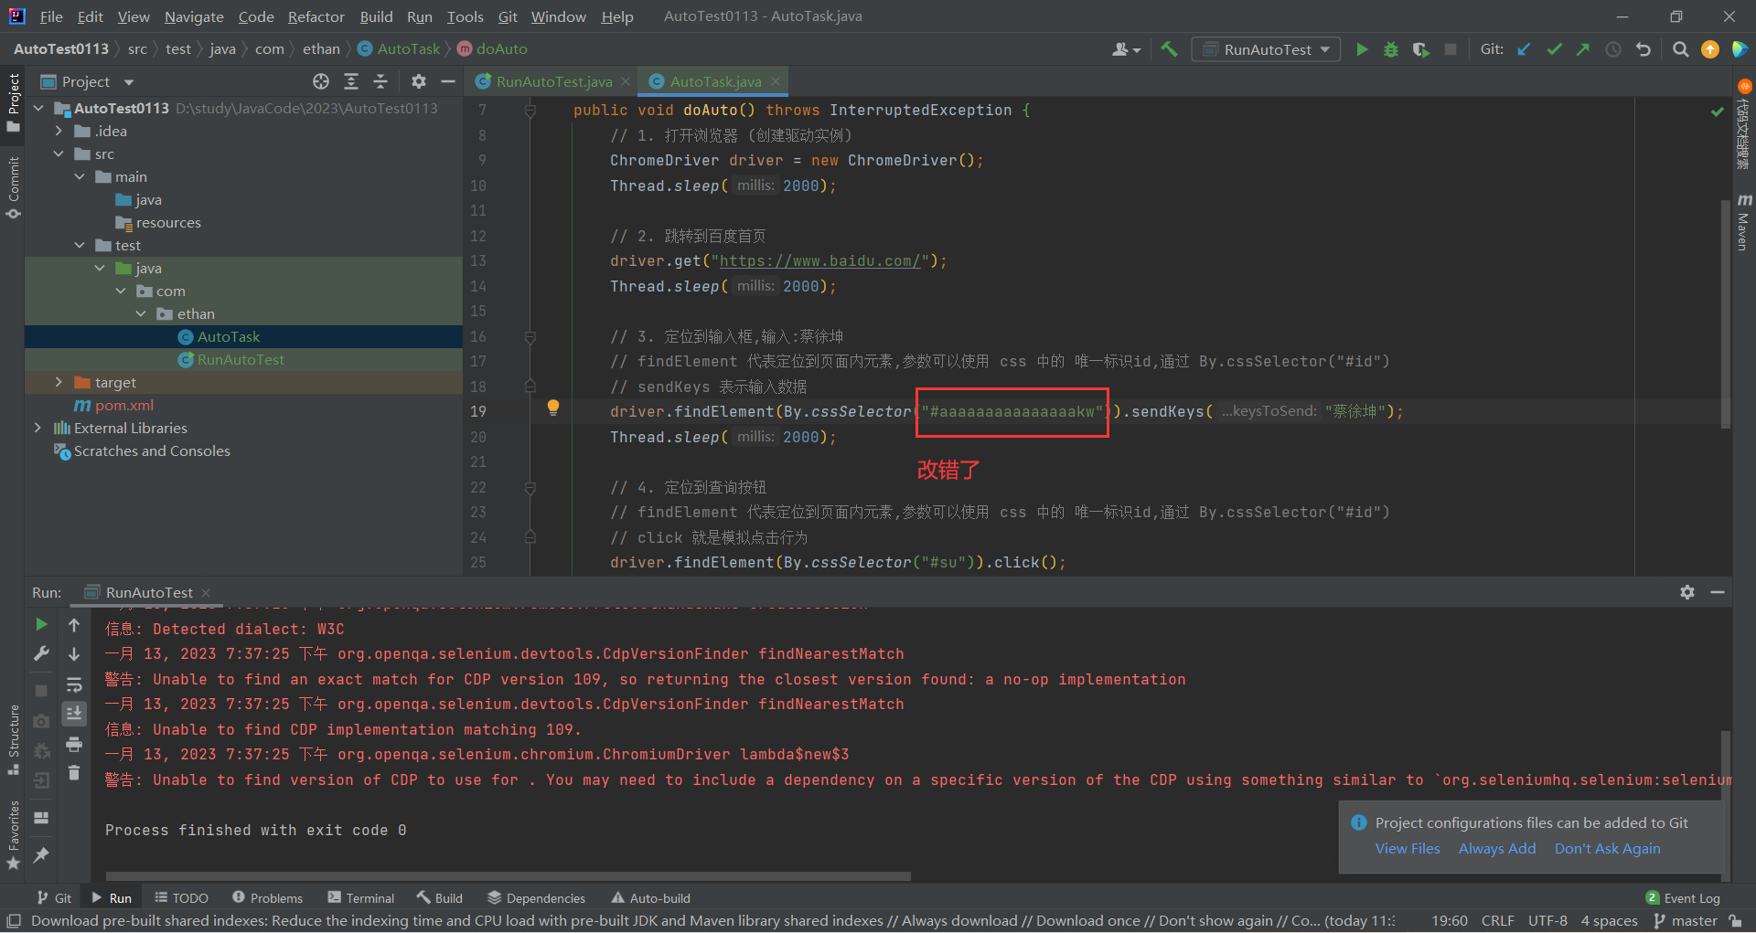The image size is (1756, 933).
Task: Click the wrench icon in Run panel
Action: [41, 653]
